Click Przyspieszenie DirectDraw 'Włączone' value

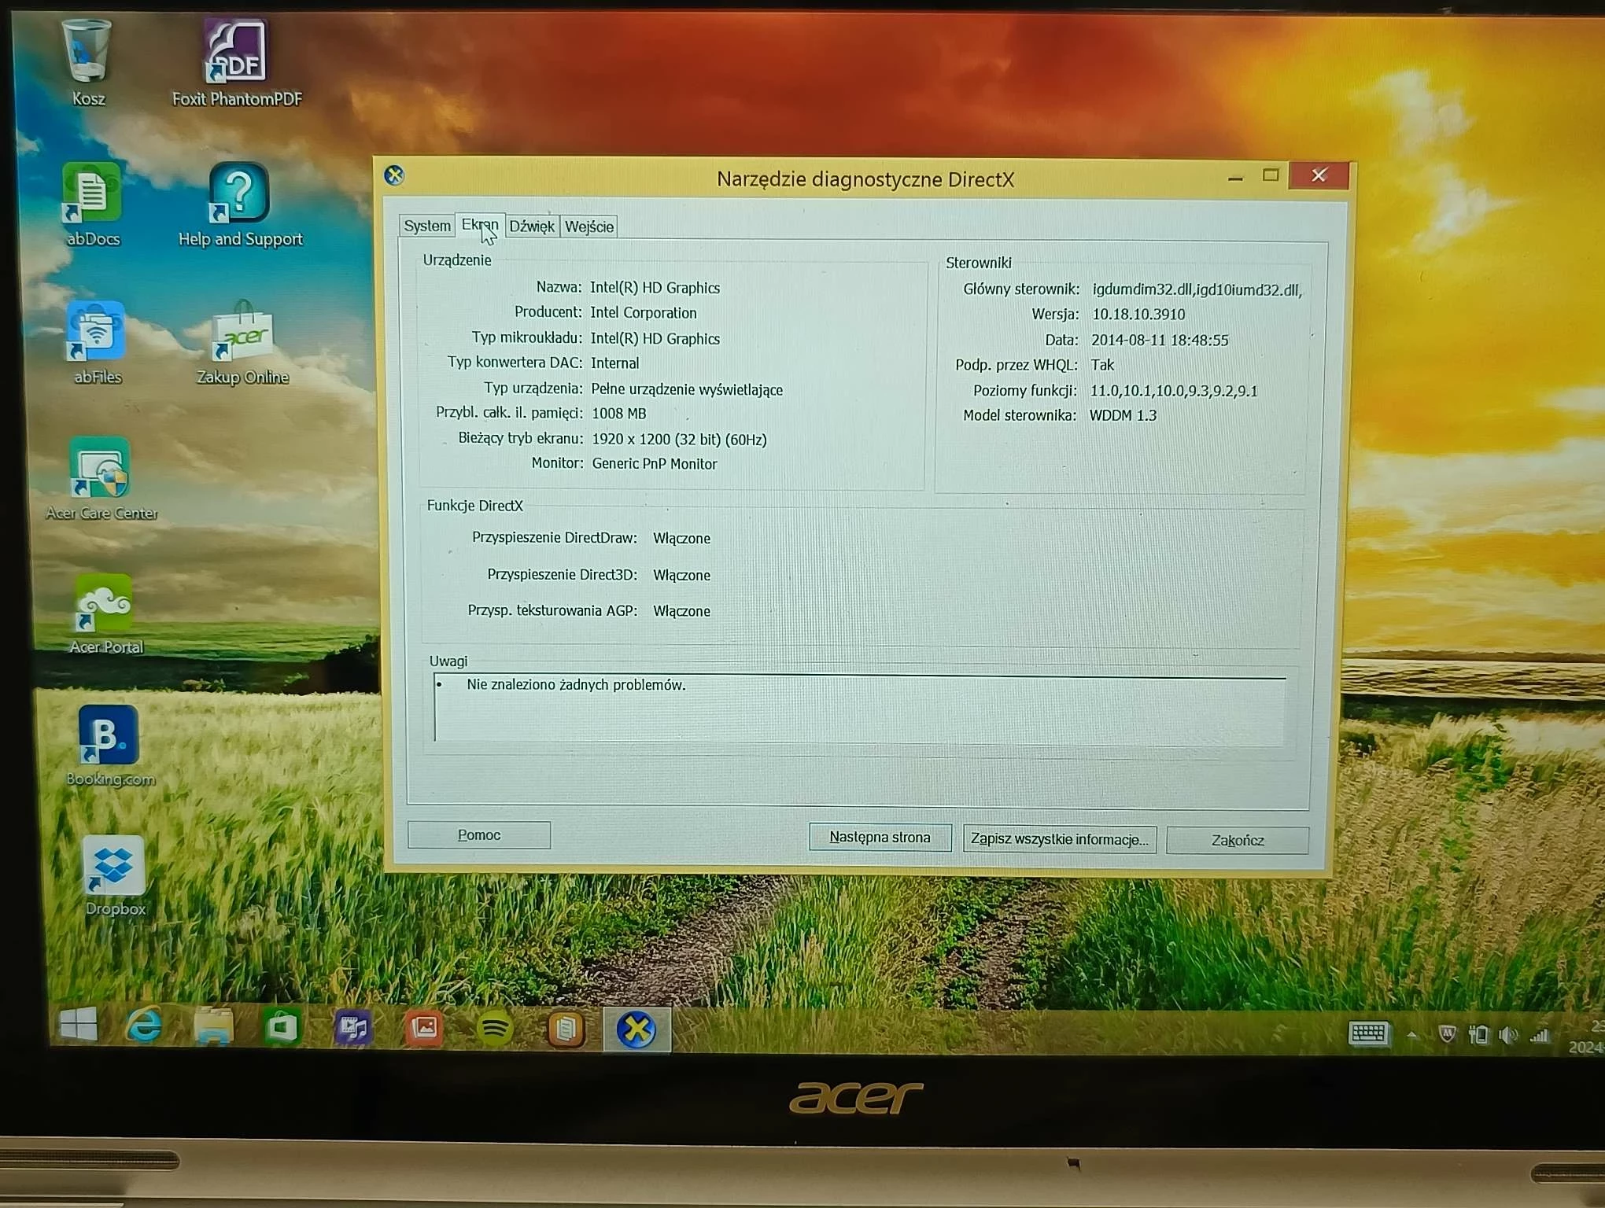pyautogui.click(x=681, y=538)
